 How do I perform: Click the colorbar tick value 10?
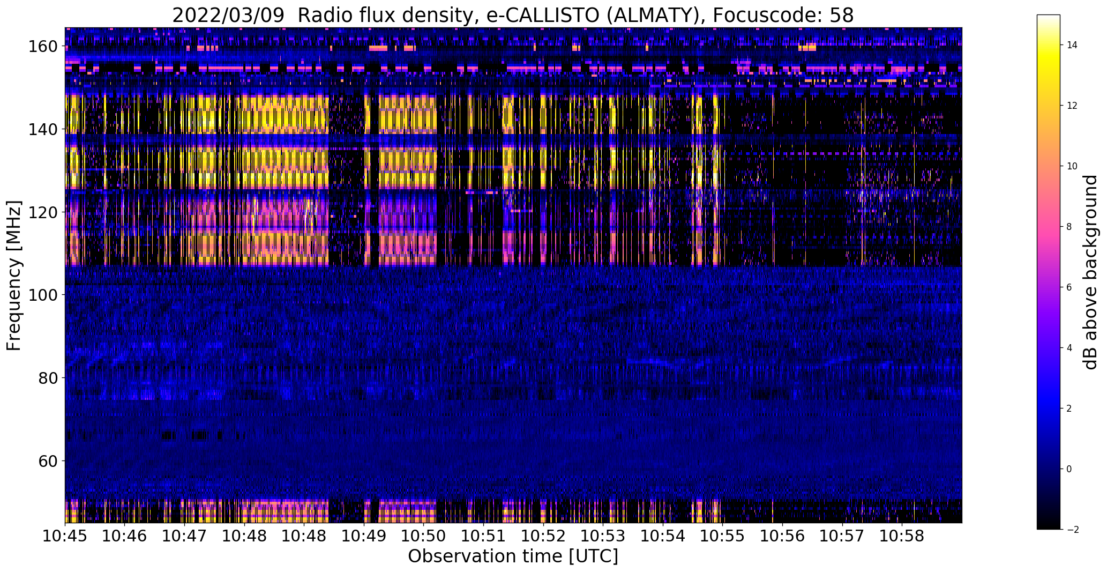1072,166
